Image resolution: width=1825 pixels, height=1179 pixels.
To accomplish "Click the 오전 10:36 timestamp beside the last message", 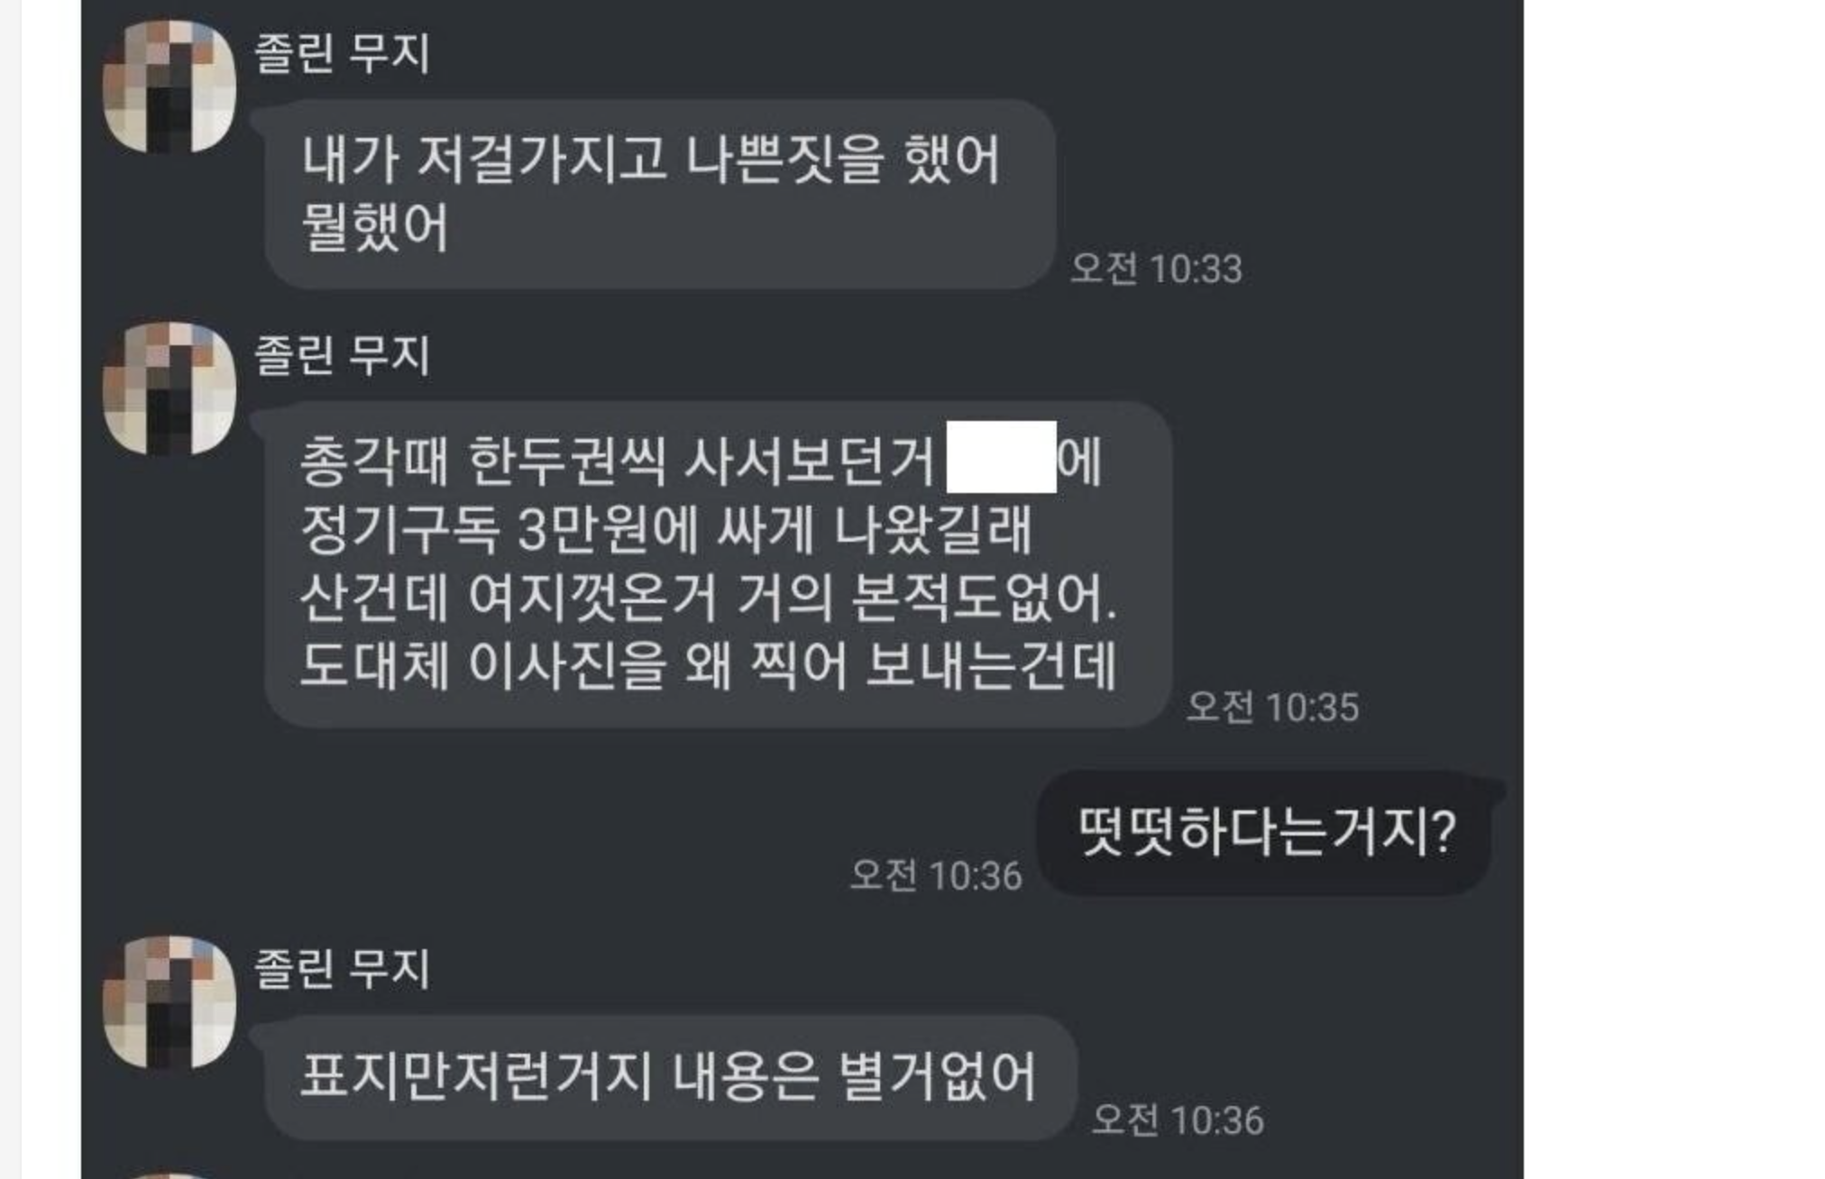I will pos(1178,1120).
